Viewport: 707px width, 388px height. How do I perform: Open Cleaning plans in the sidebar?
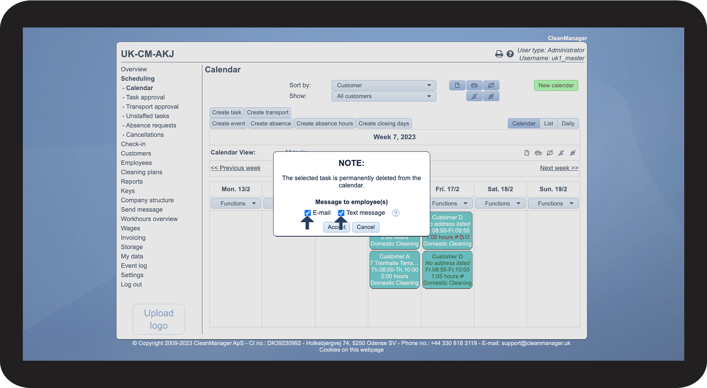point(142,172)
